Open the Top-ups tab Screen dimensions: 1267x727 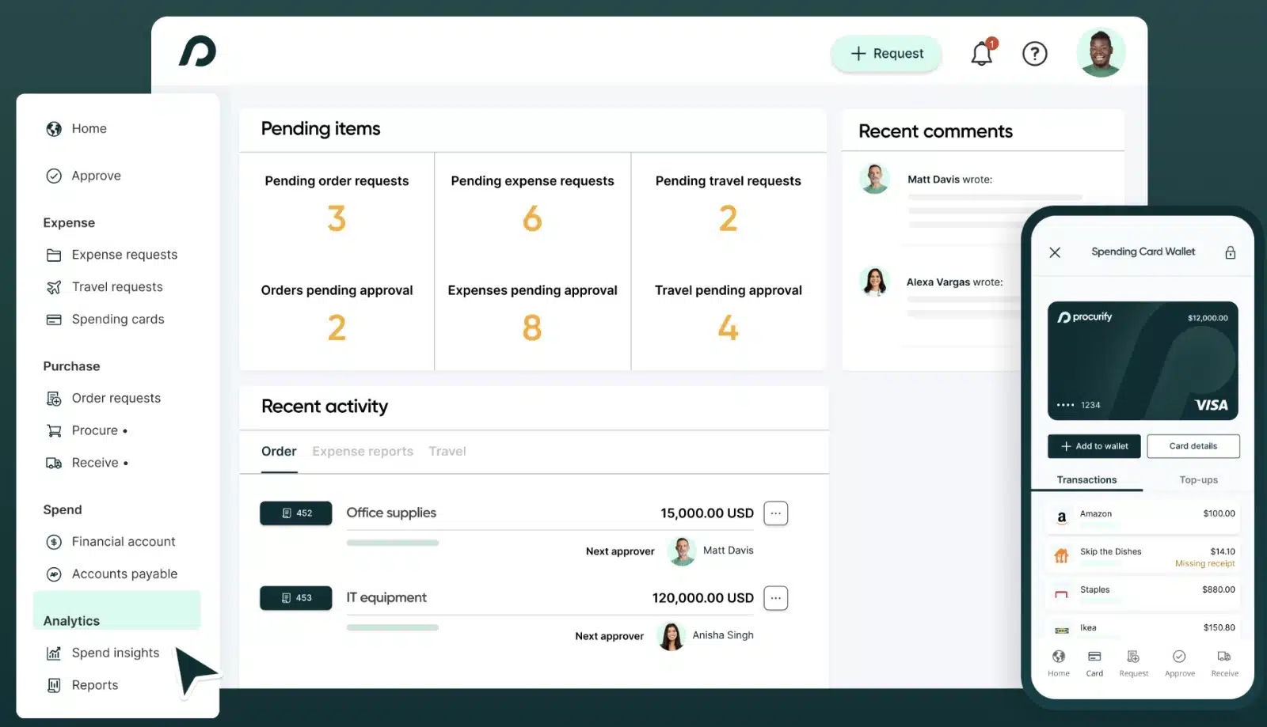click(1197, 479)
